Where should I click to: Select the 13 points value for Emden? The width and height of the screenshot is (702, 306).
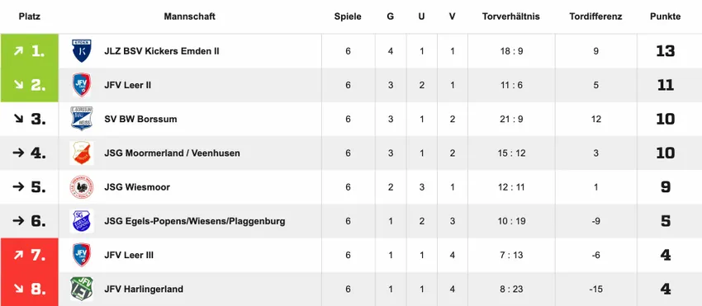tap(666, 51)
